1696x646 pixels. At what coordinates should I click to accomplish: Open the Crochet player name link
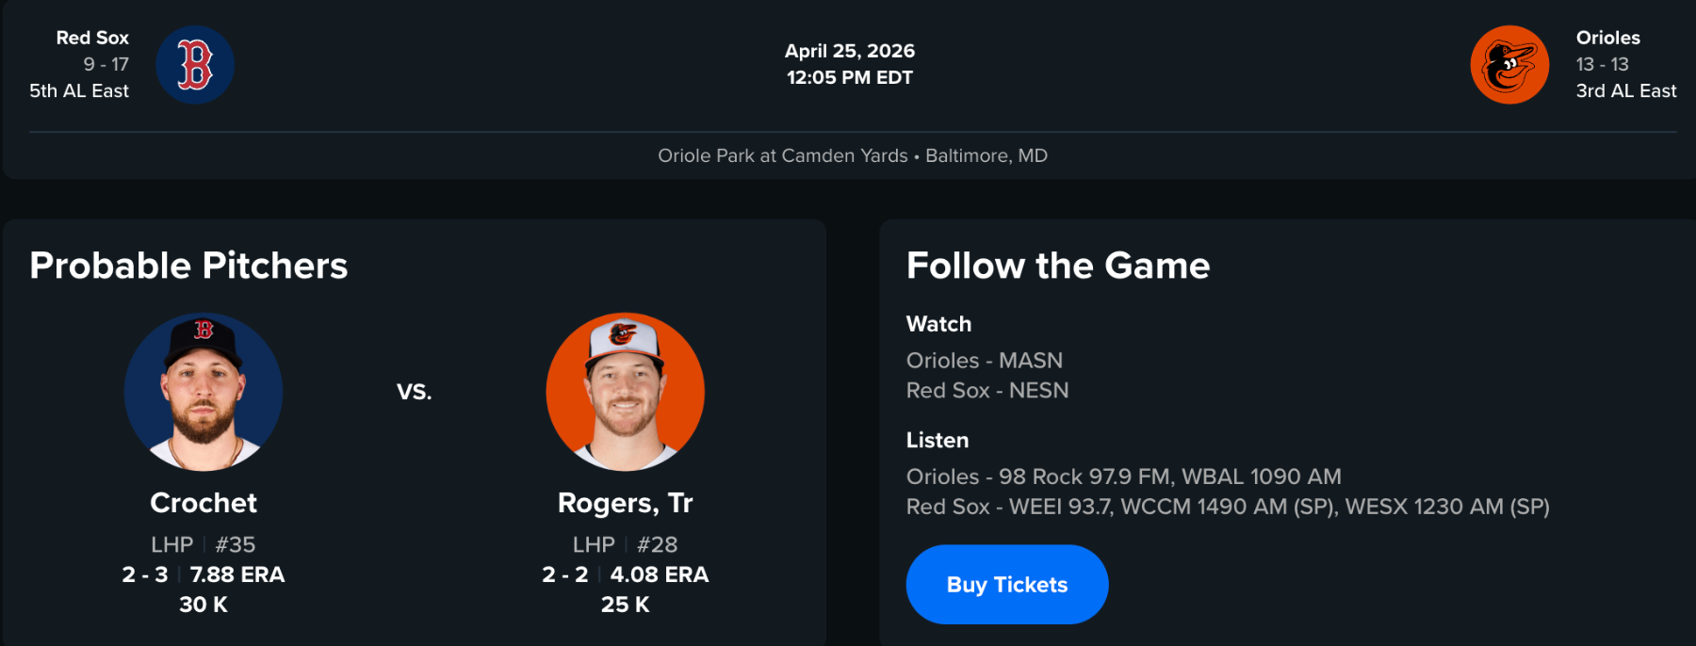[x=204, y=503]
